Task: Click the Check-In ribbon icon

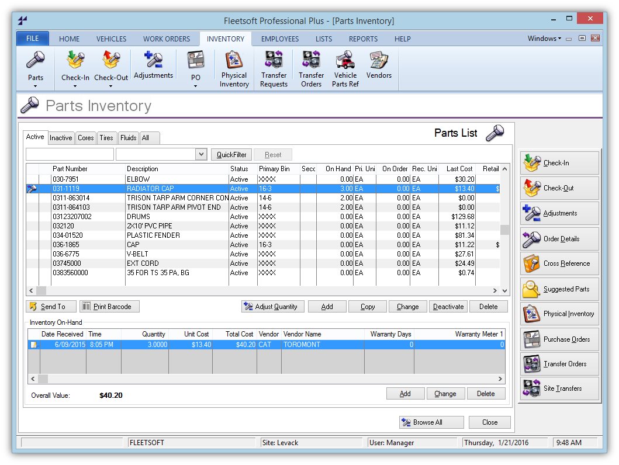Action: tap(75, 65)
